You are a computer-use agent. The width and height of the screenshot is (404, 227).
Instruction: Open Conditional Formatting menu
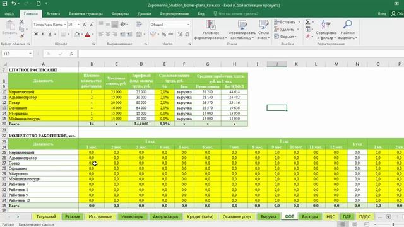point(210,30)
